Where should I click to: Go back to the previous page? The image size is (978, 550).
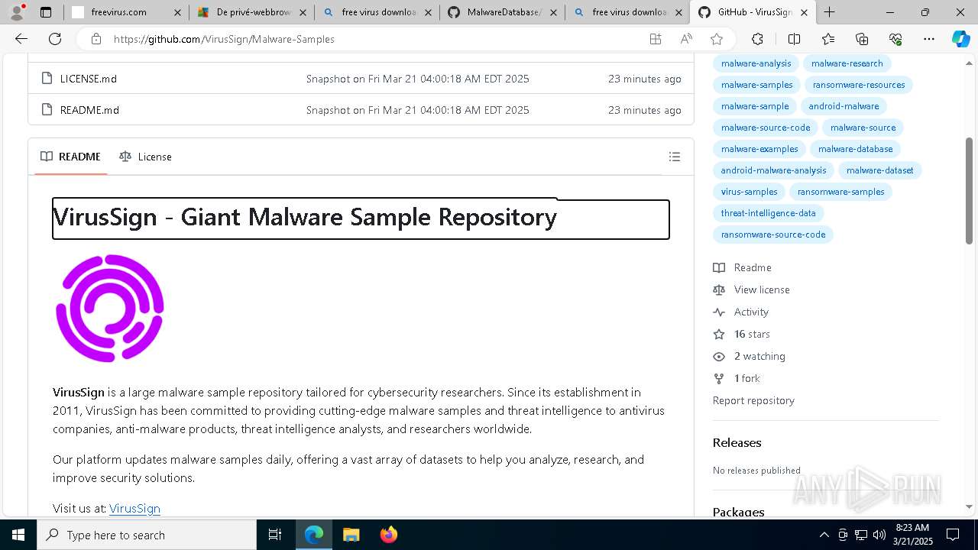pyautogui.click(x=21, y=39)
